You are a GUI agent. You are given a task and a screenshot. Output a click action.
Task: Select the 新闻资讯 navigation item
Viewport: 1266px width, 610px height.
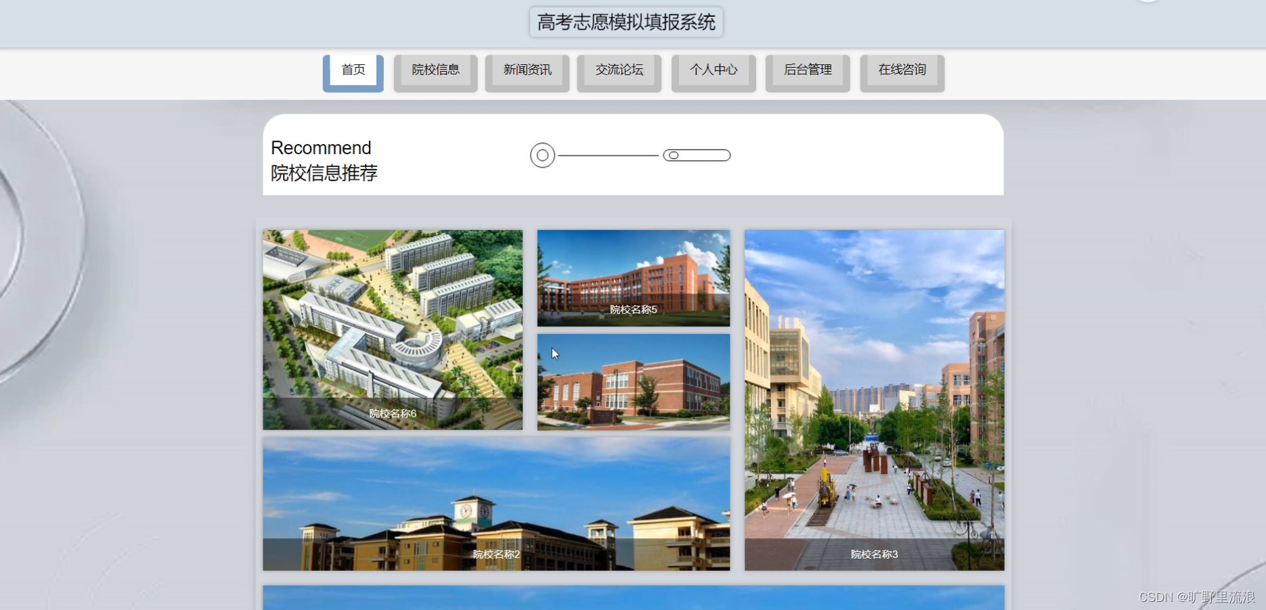tap(527, 70)
